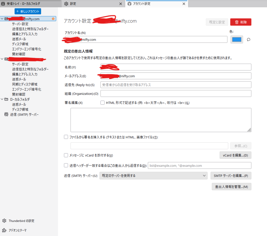Click SMTP サーバーを編集 button
This screenshot has height=236, width=267.
[x=231, y=176]
